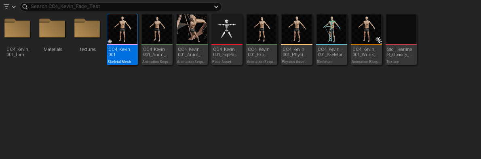Select the CC4_Kevin_001 Skeletal Mesh asset
The height and width of the screenshot is (159, 481).
[x=122, y=40]
